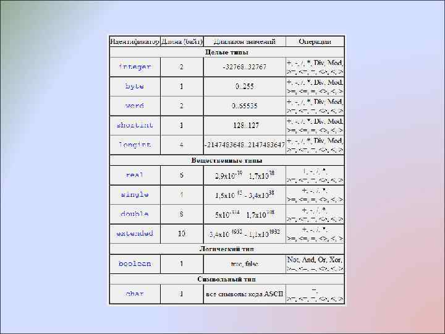Click the 'char' type identifier
The height and width of the screenshot is (334, 445).
point(135,294)
